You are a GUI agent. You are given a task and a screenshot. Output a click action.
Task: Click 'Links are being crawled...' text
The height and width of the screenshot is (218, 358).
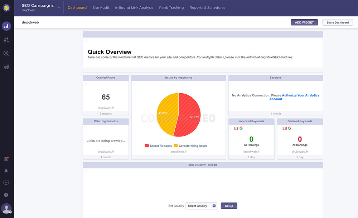click(x=106, y=141)
